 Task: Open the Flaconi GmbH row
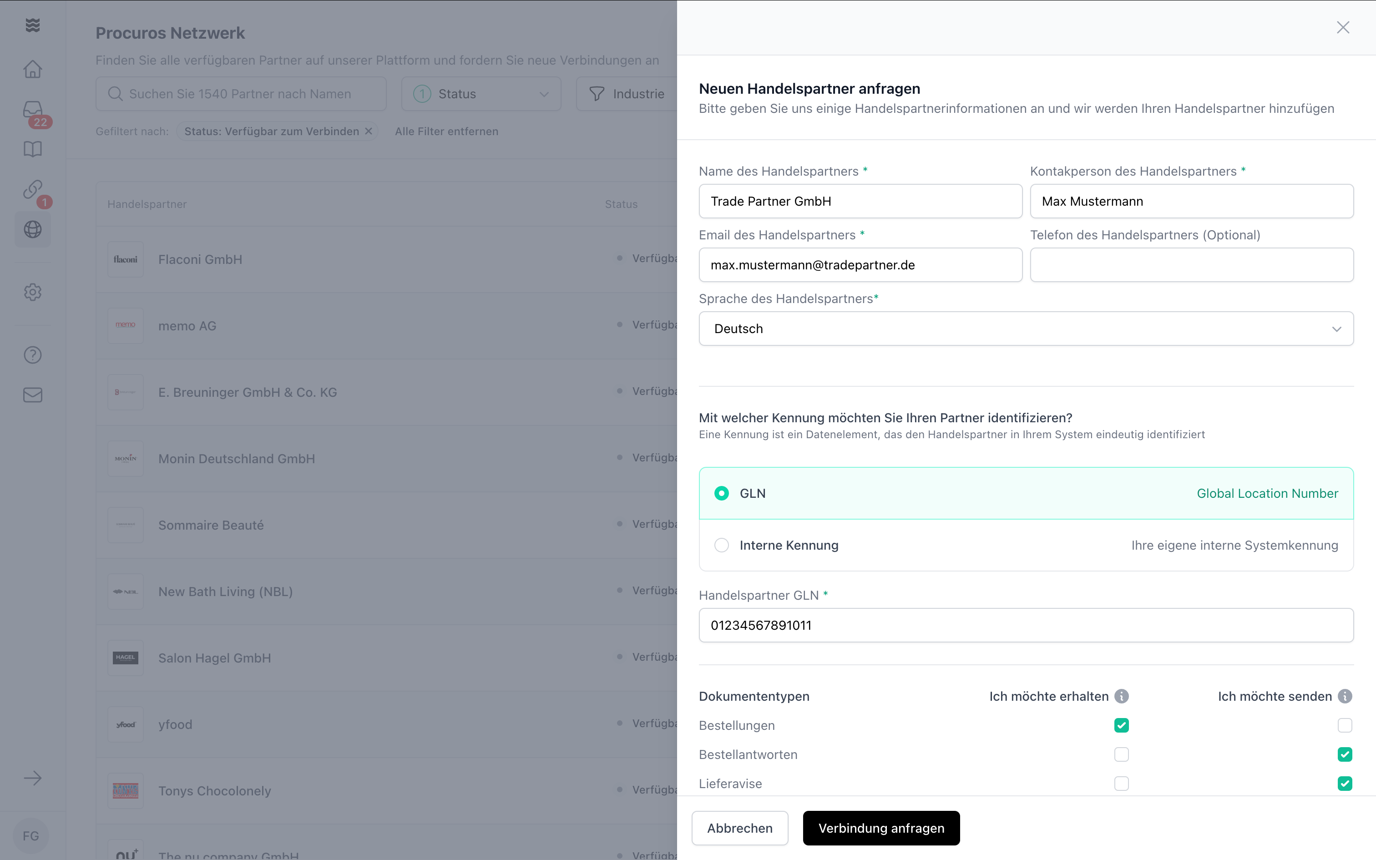coord(387,259)
